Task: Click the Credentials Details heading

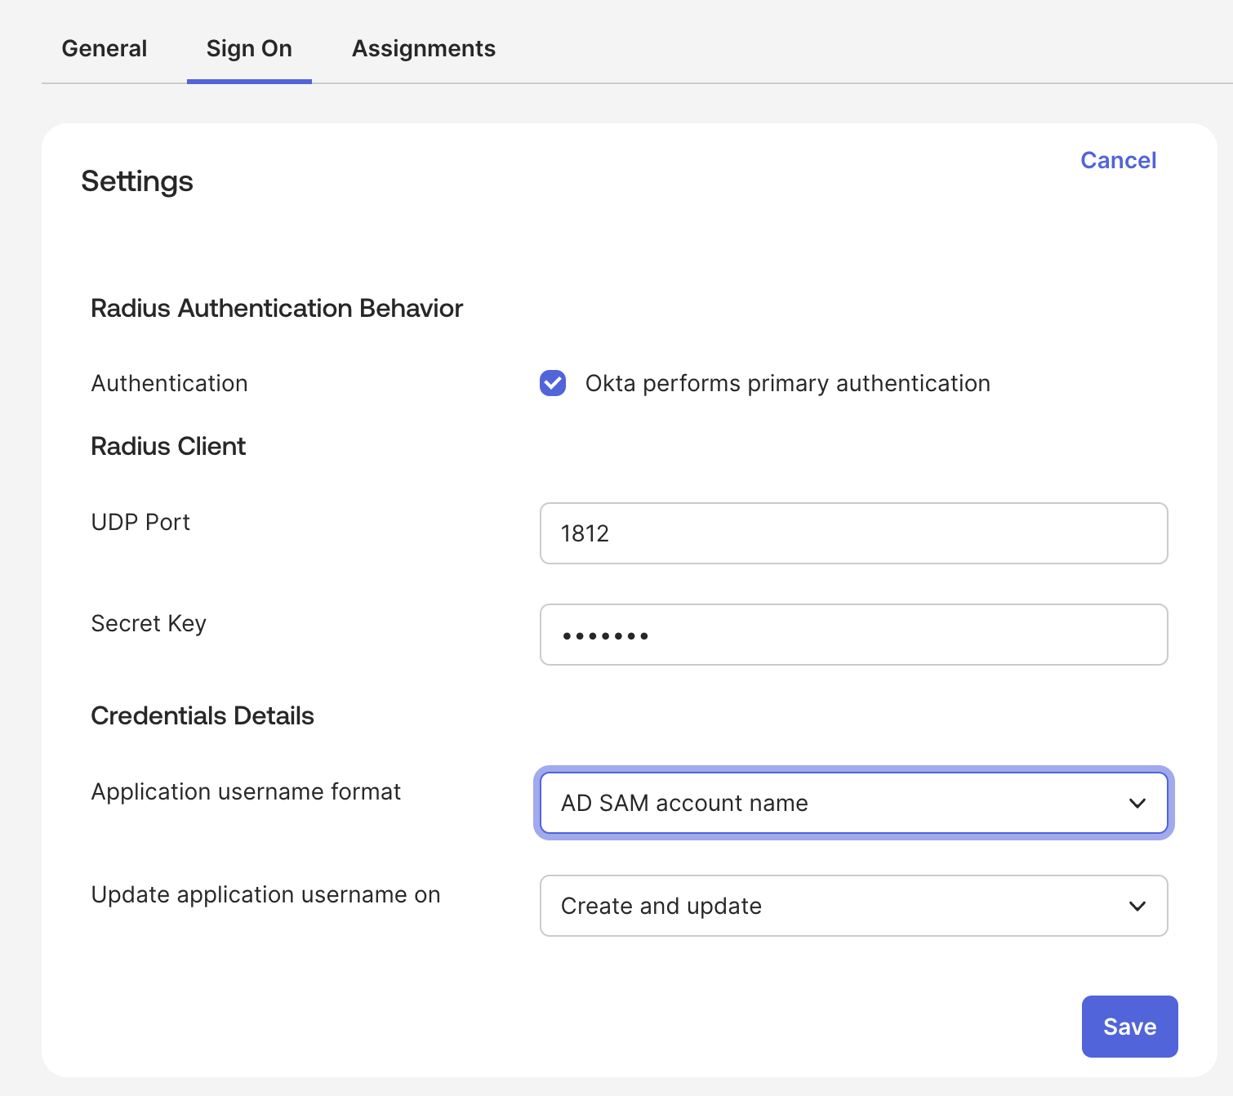Action: 203,715
